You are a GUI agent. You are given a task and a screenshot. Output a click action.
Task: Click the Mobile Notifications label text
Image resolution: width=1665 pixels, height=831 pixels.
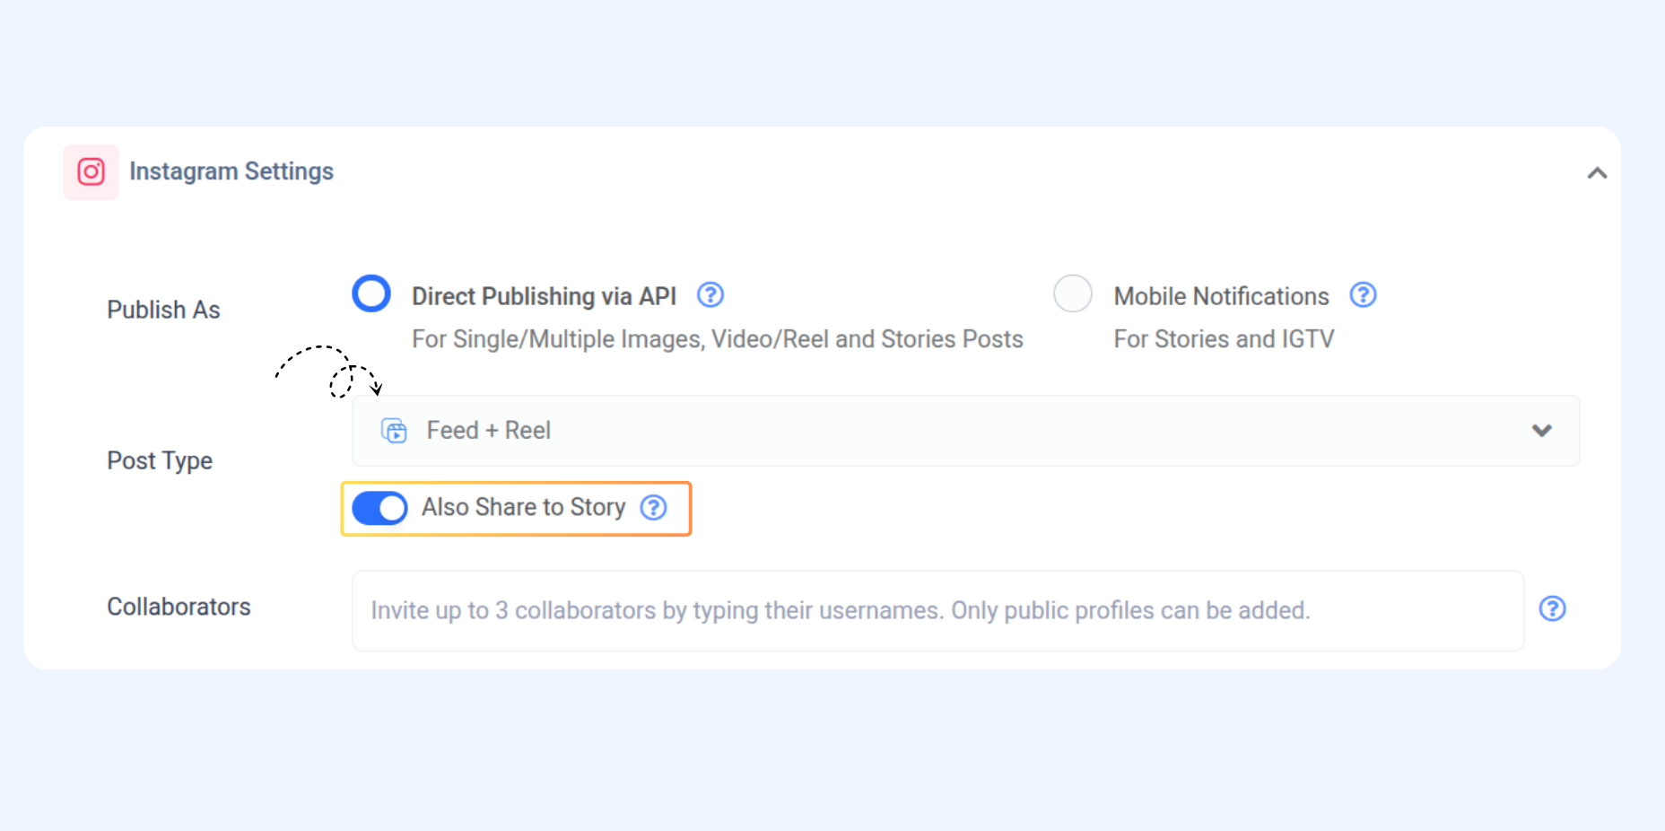1221,296
